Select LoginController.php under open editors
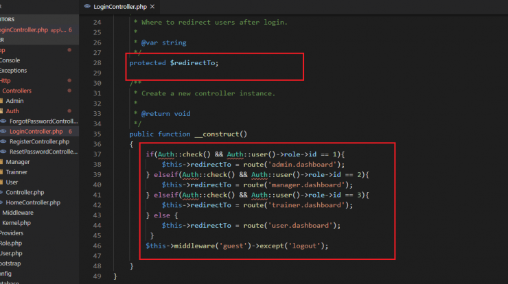 pos(27,30)
